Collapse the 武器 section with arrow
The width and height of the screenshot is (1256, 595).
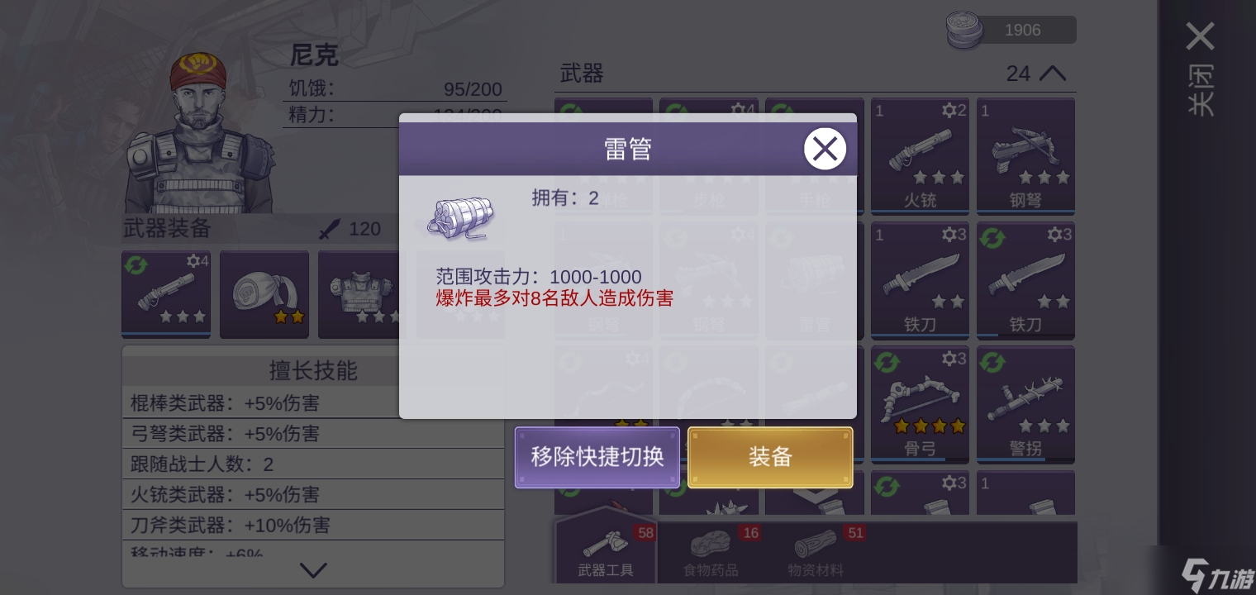[x=1052, y=74]
